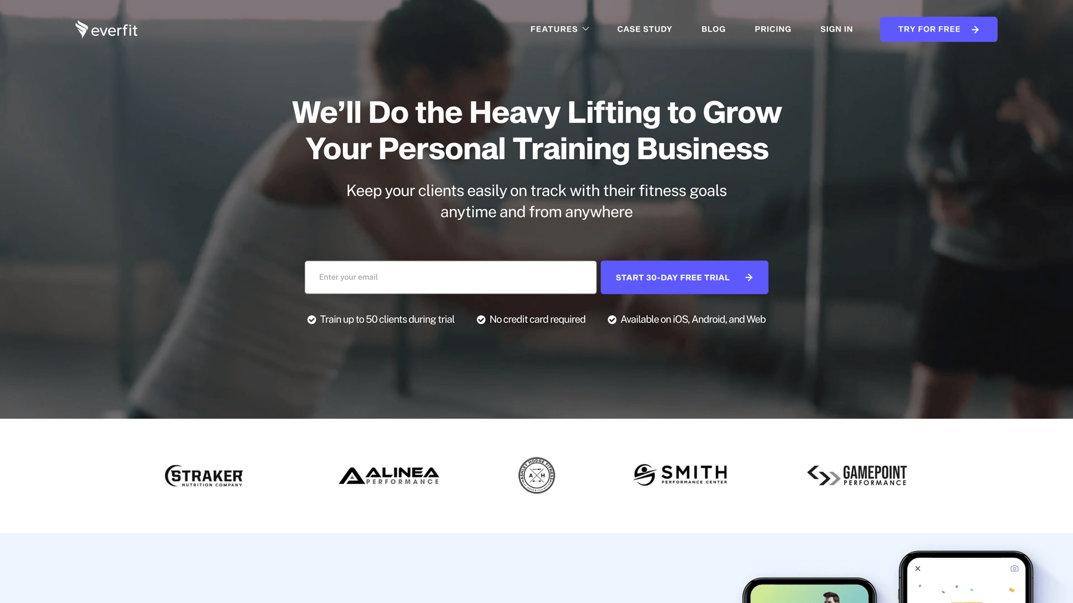
Task: Go to the Blog menu item
Action: [x=713, y=29]
